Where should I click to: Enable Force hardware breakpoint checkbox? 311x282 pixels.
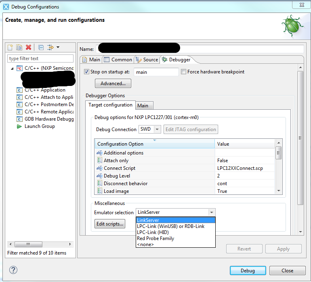tap(184, 72)
